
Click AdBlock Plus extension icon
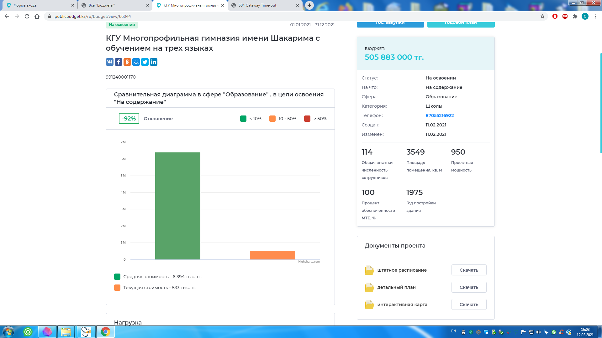pyautogui.click(x=565, y=16)
